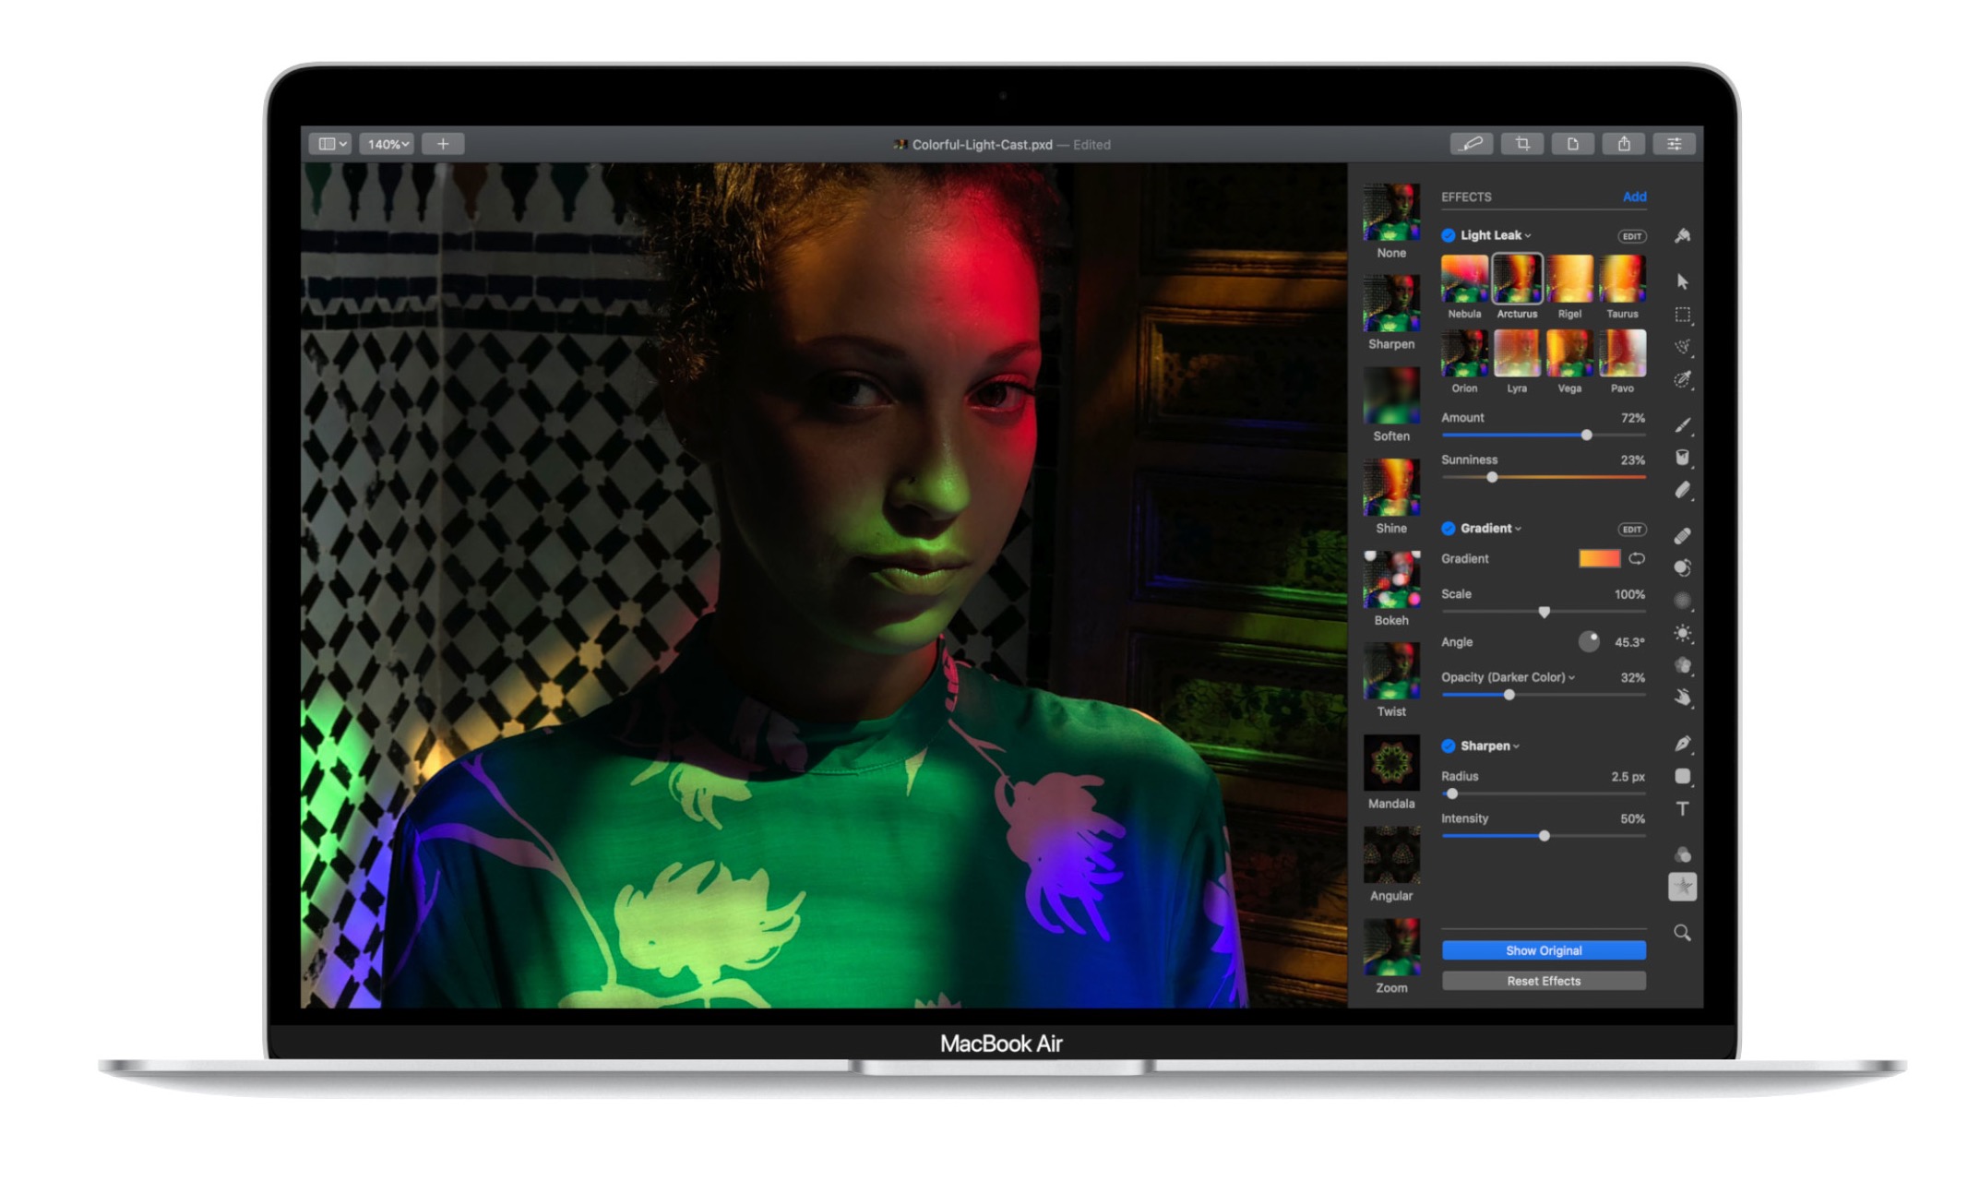
Task: Click the Show Original button
Action: (1542, 950)
